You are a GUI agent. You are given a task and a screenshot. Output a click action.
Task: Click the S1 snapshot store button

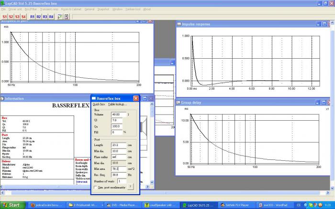tap(4, 17)
